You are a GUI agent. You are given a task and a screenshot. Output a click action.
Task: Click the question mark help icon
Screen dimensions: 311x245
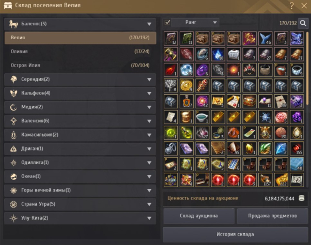tap(291, 6)
